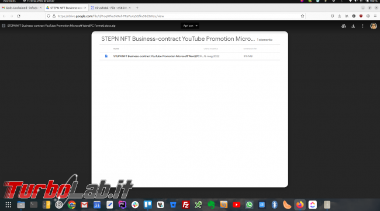Open Firefox library bookmarks icon
Viewport: 380px width, 211px height.
pyautogui.click(x=347, y=16)
